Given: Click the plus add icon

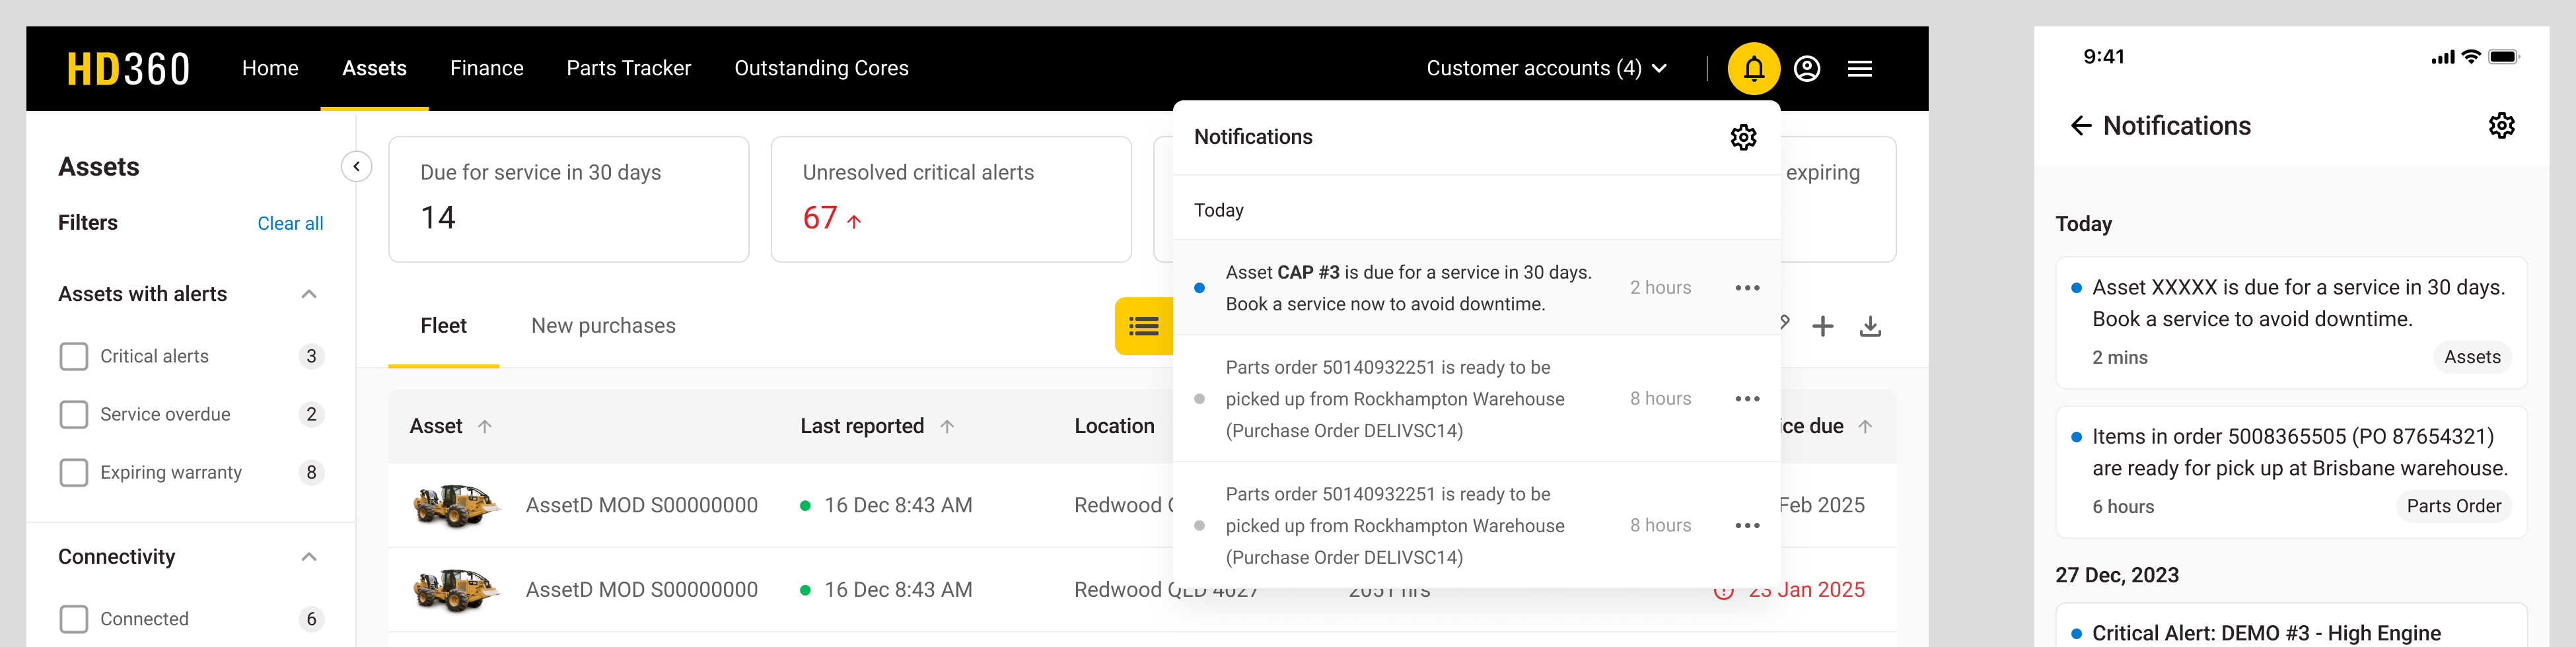Looking at the screenshot, I should pyautogui.click(x=1823, y=326).
